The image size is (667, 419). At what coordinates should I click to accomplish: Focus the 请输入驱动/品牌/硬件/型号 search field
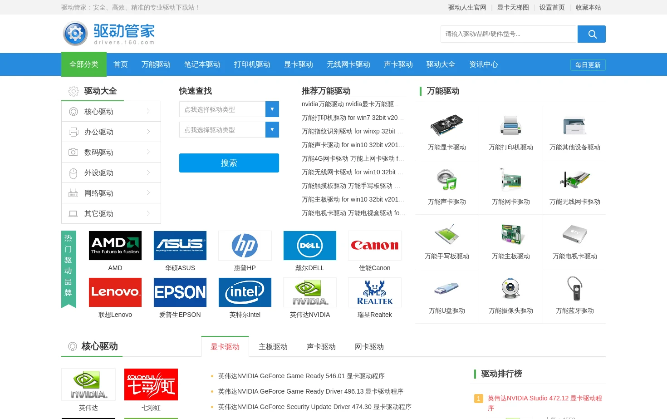(509, 34)
